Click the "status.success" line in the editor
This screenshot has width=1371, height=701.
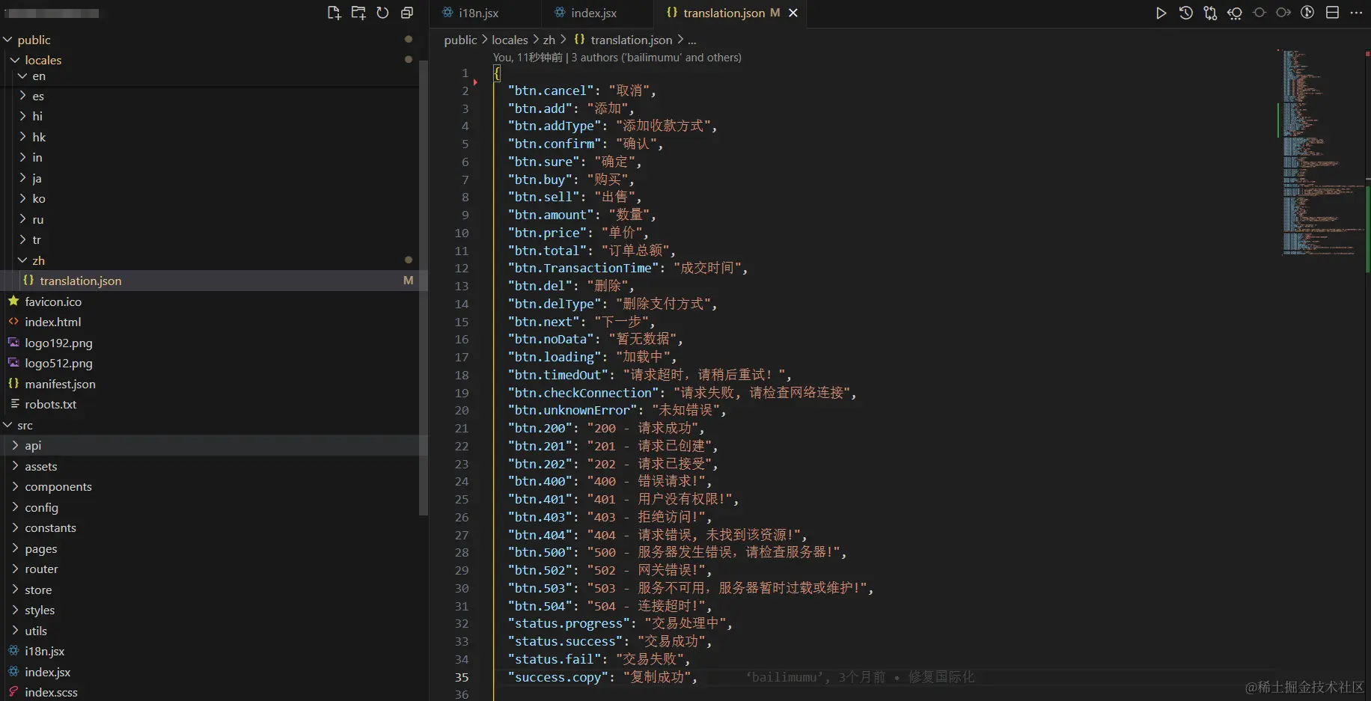click(x=610, y=641)
